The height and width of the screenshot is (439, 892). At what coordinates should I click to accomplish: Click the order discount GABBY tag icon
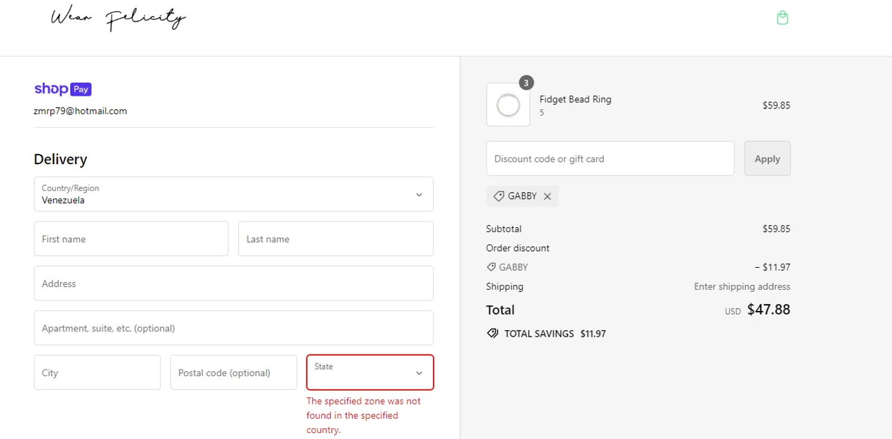[x=491, y=267]
